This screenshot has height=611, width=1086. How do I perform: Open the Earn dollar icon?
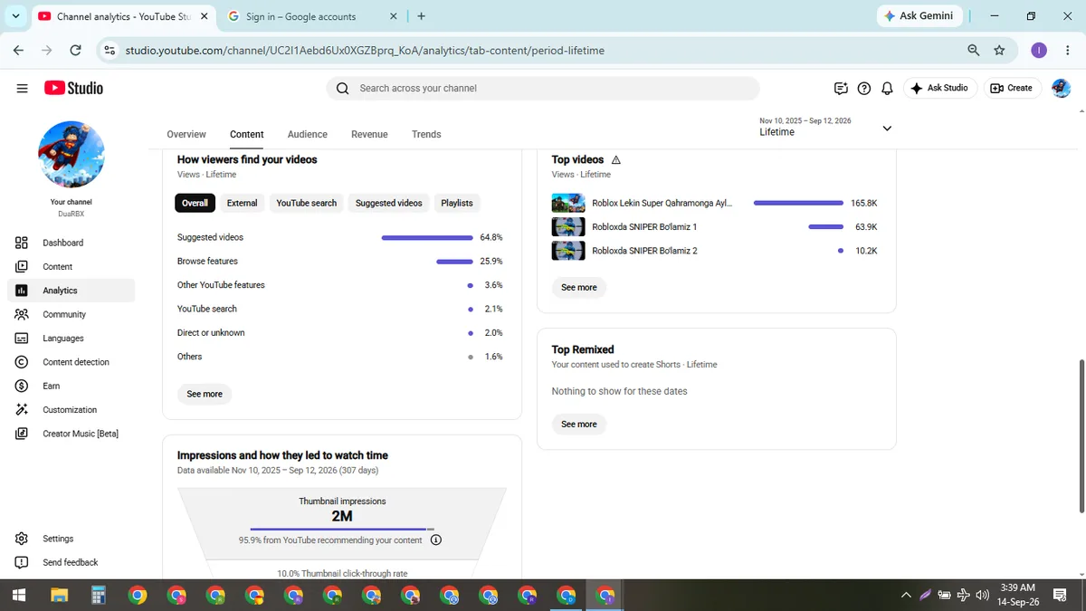point(22,386)
